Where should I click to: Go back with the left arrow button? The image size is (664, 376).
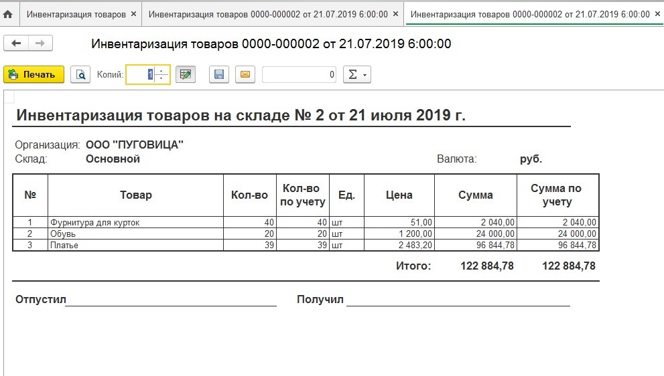pos(16,43)
